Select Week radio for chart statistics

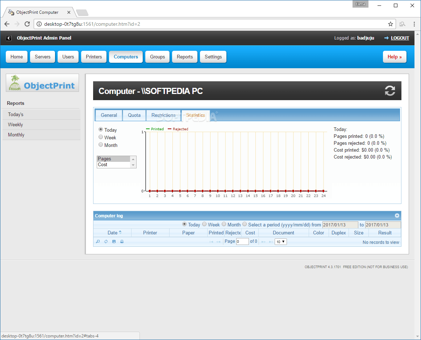click(101, 137)
